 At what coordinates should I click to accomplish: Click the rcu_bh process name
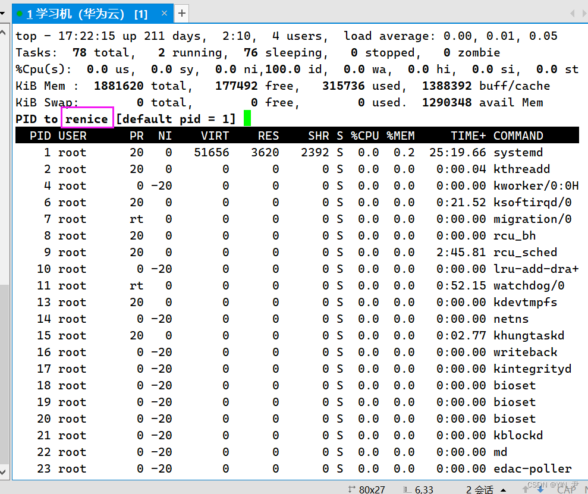[x=514, y=236]
